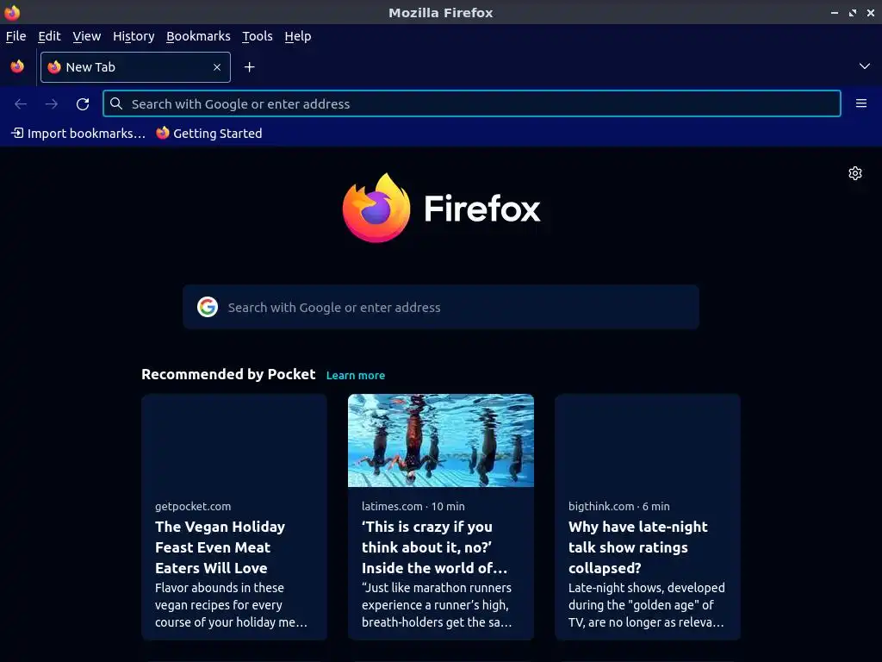
Task: Click the reload page icon
Action: 83,104
